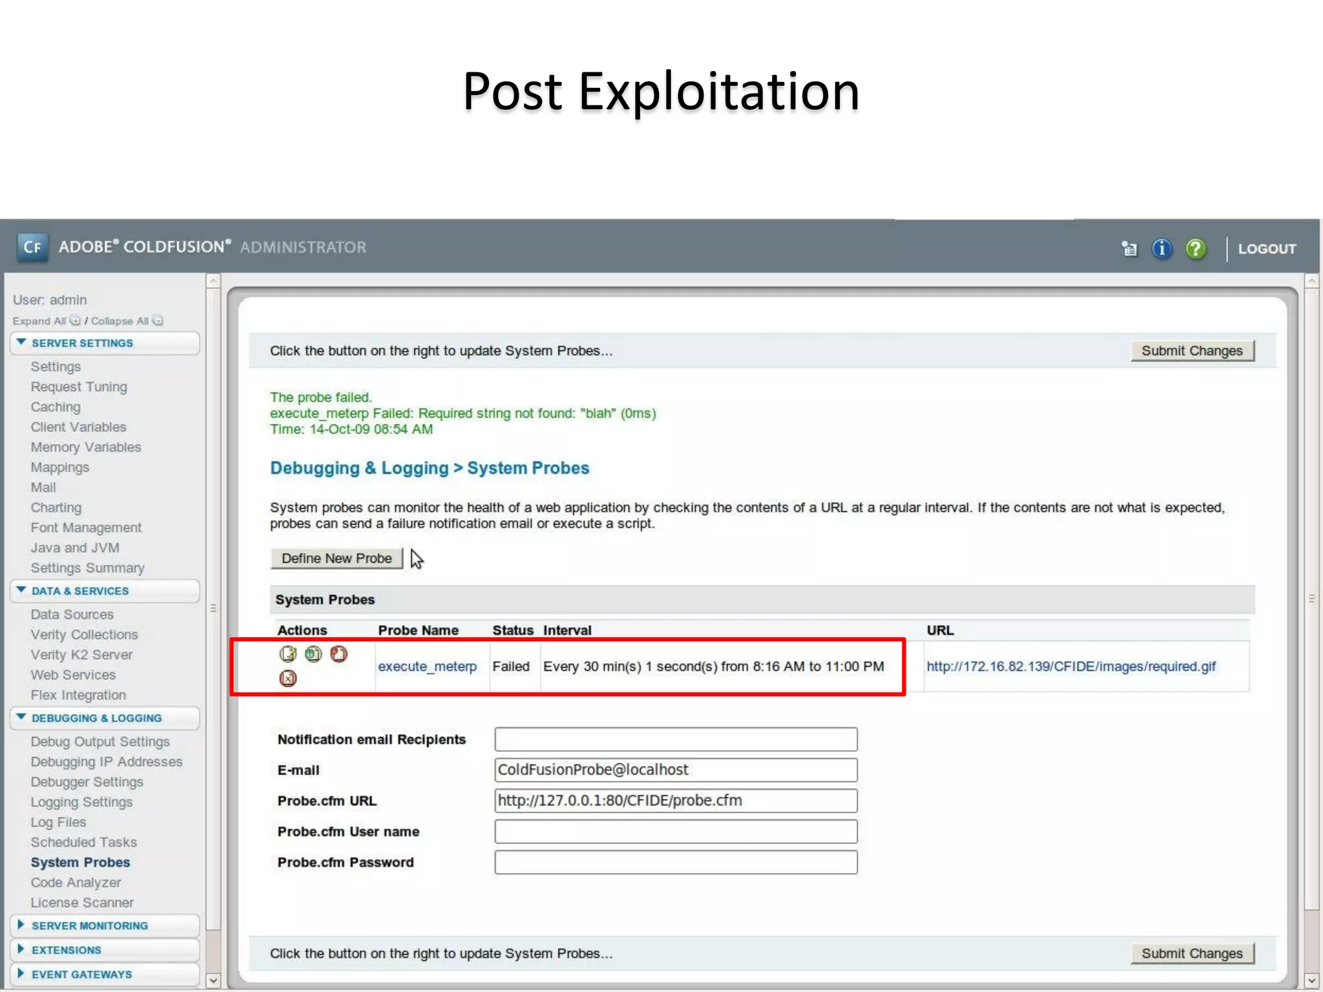Screen dimensions: 1323x992
Task: Open Web Services page
Action: 73,675
